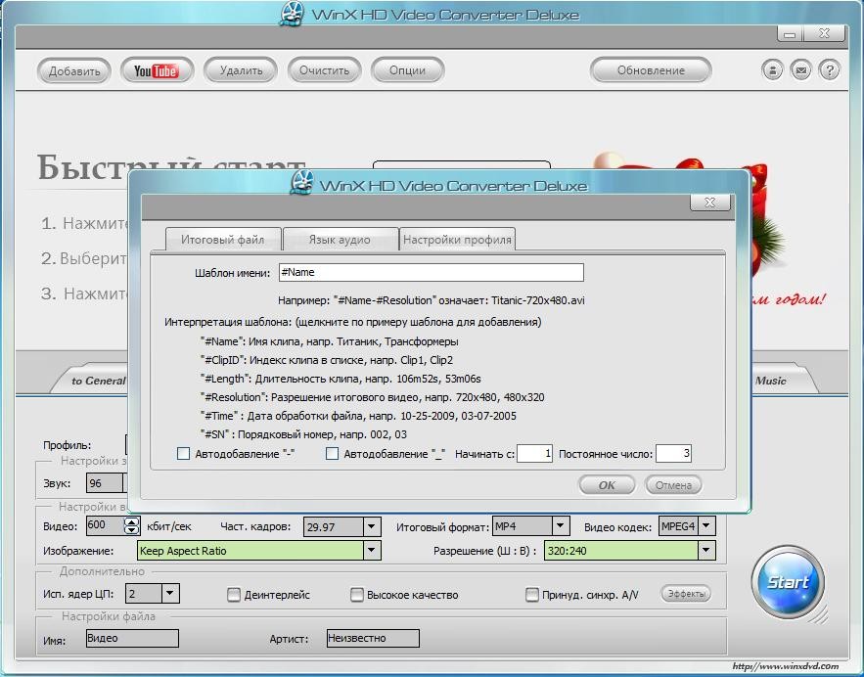Viewport: 864px width, 677px height.
Task: Click the Звук bitrate 96 field
Action: coord(105,483)
